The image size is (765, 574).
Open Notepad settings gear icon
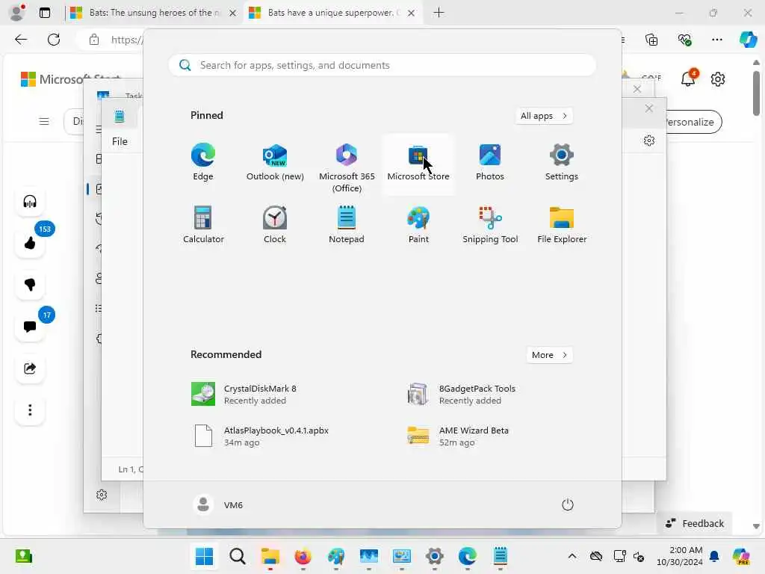coord(649,141)
